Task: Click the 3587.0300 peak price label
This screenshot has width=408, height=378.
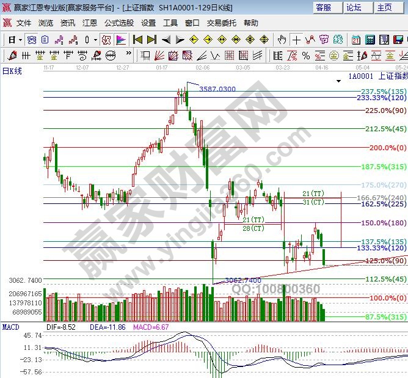Action: pos(217,89)
